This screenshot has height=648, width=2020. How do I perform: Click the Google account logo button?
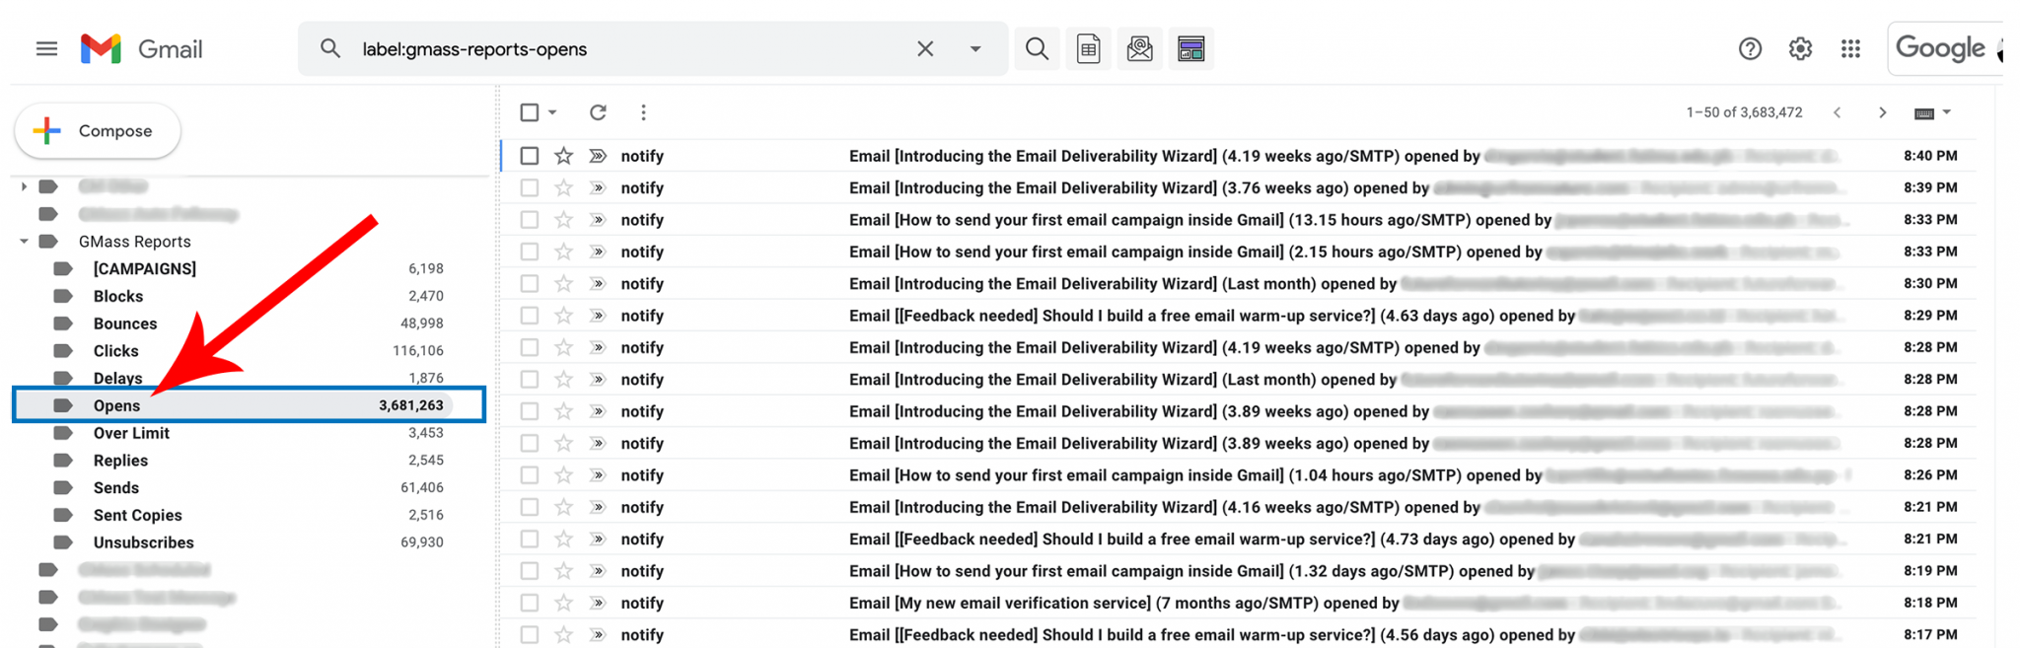point(1945,48)
